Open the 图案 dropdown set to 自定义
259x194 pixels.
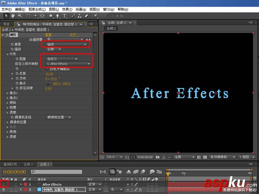point(62,59)
